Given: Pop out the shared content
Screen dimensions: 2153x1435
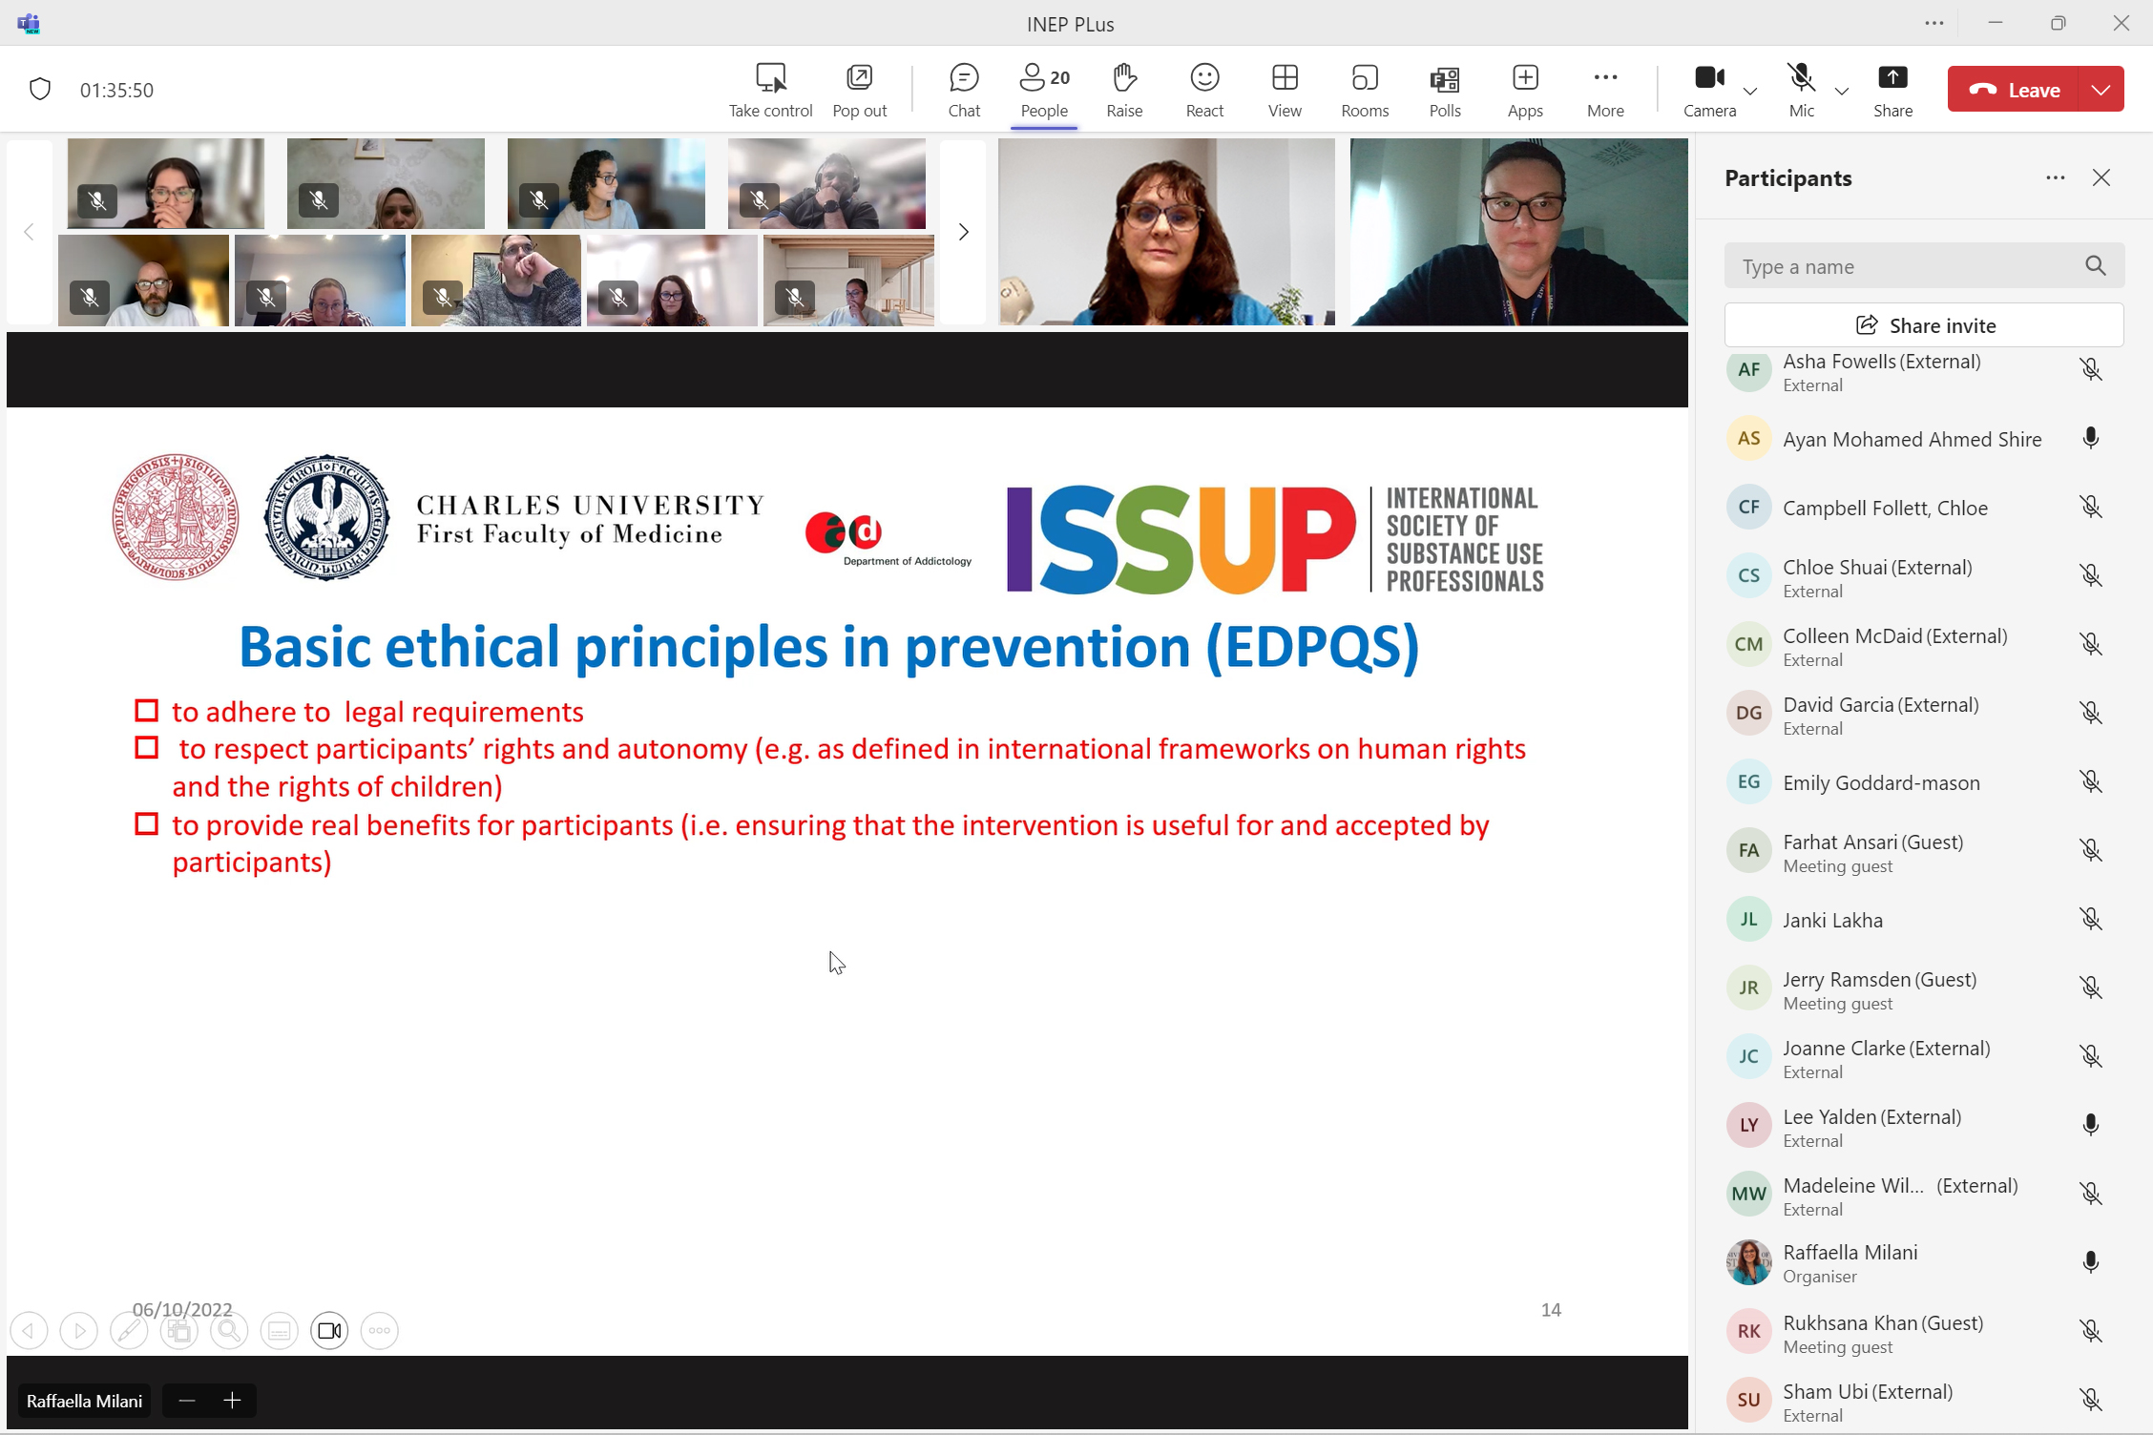Looking at the screenshot, I should pyautogui.click(x=859, y=90).
